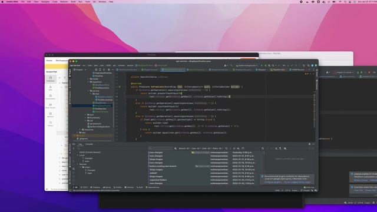Collapse the impl folder in project tree

point(91,94)
